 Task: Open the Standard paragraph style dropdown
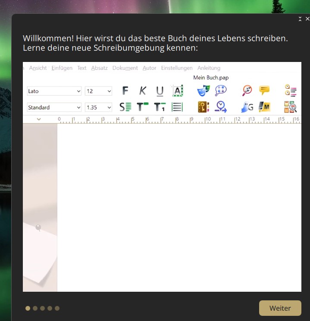54,108
